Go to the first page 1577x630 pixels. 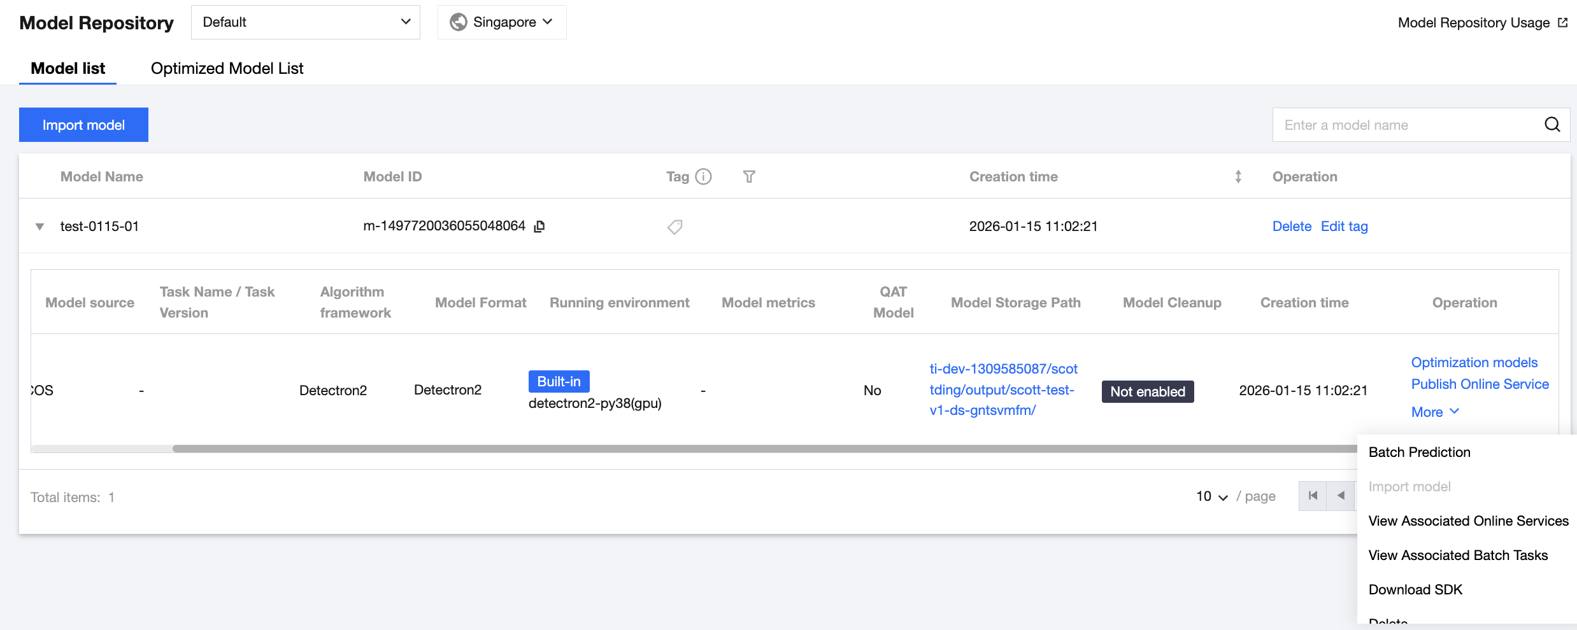pyautogui.click(x=1313, y=496)
